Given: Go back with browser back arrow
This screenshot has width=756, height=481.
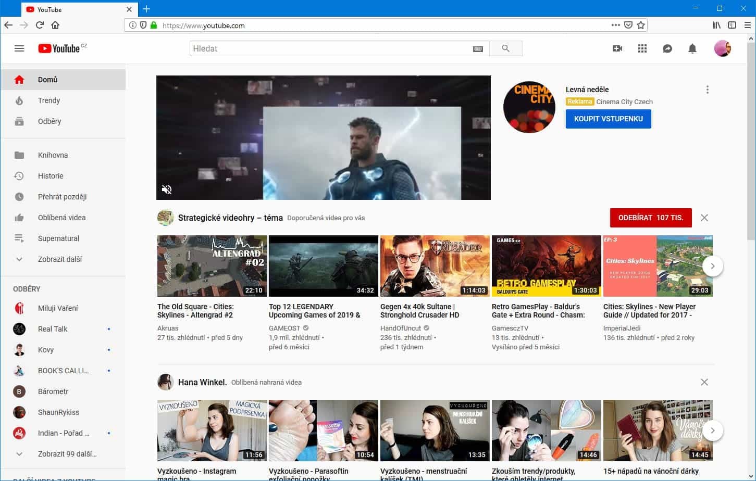Looking at the screenshot, I should (x=8, y=25).
